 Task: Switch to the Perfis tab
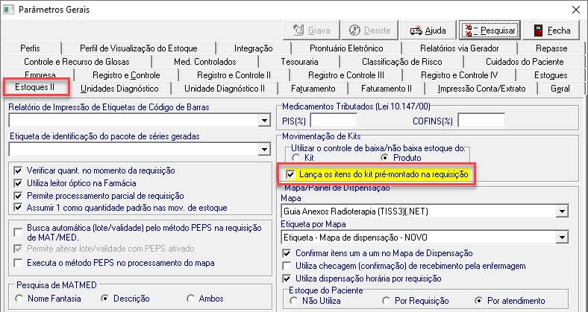(x=31, y=48)
